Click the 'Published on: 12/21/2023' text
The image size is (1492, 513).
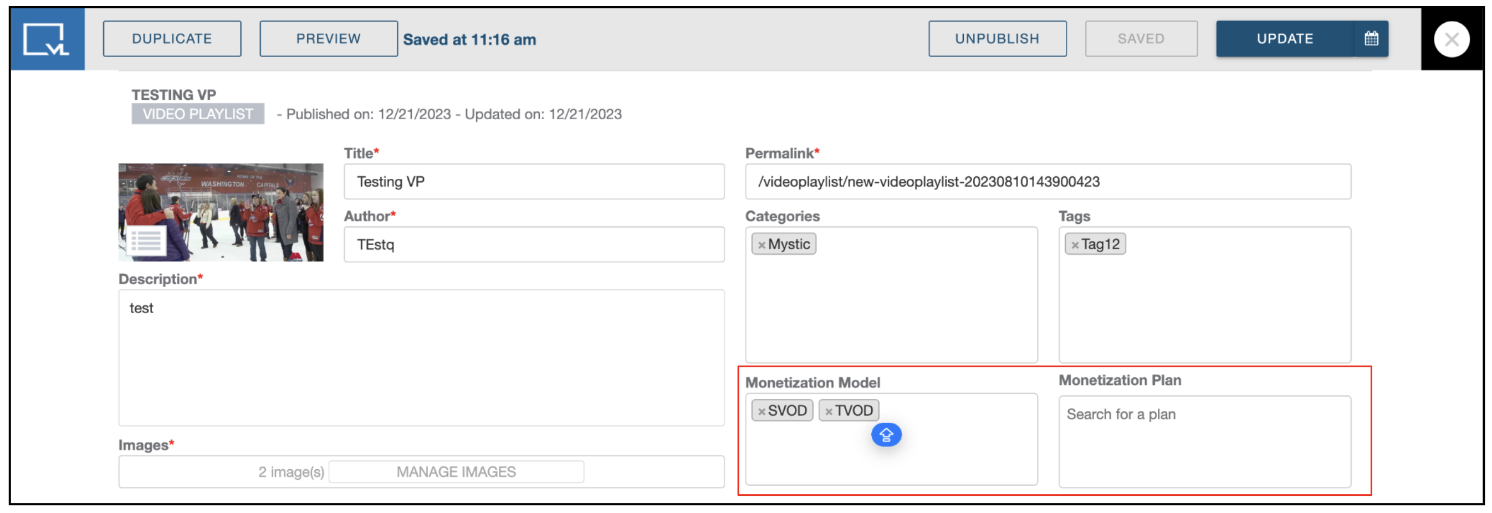click(369, 114)
